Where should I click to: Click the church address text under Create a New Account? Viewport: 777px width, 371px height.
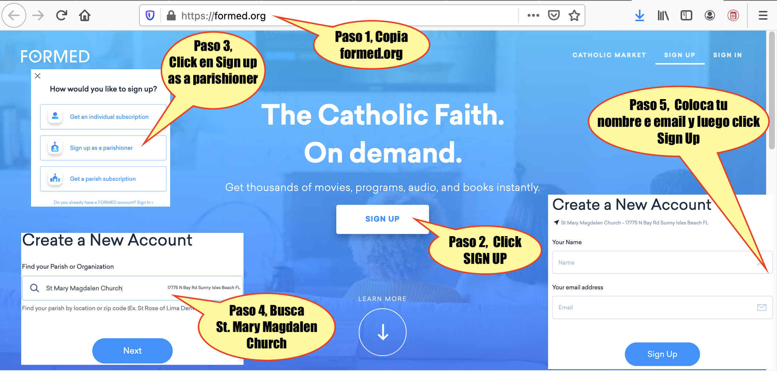tap(635, 223)
